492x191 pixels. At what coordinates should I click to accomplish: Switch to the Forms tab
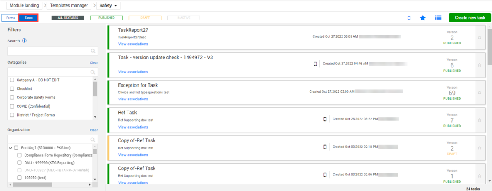click(x=10, y=18)
